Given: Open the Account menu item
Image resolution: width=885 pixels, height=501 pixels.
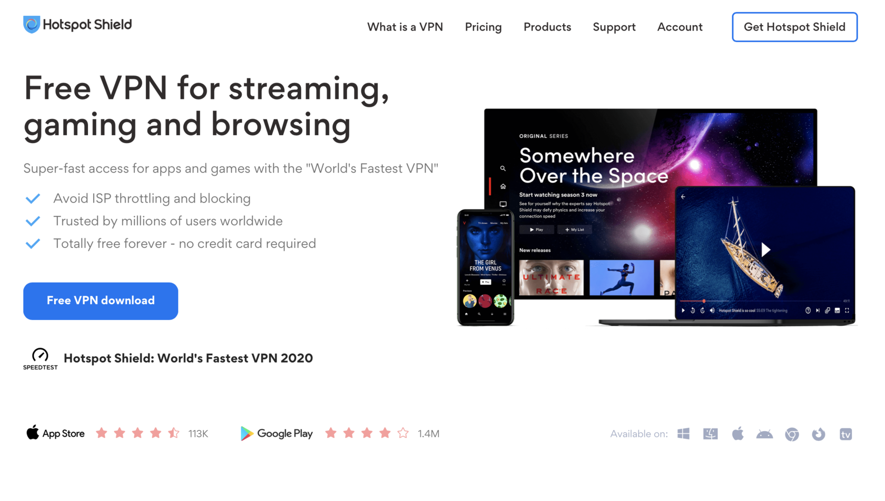Looking at the screenshot, I should tap(680, 27).
